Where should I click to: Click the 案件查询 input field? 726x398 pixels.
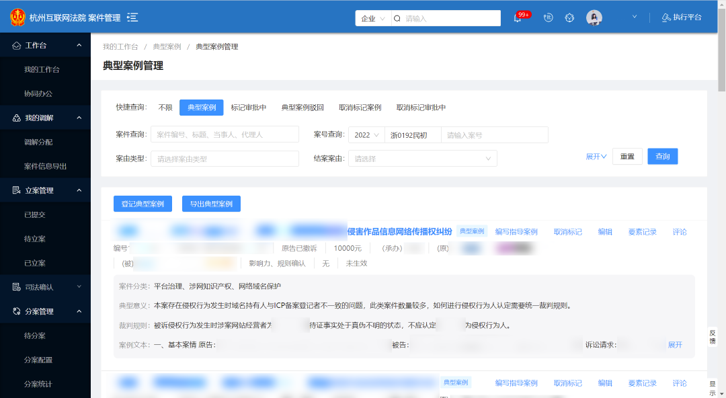click(x=225, y=134)
